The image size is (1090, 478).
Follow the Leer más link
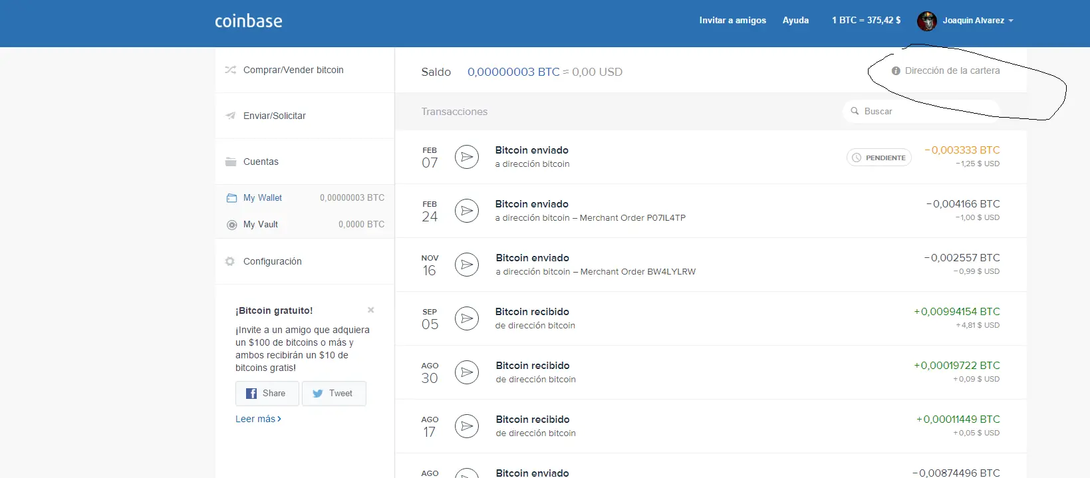pyautogui.click(x=258, y=419)
